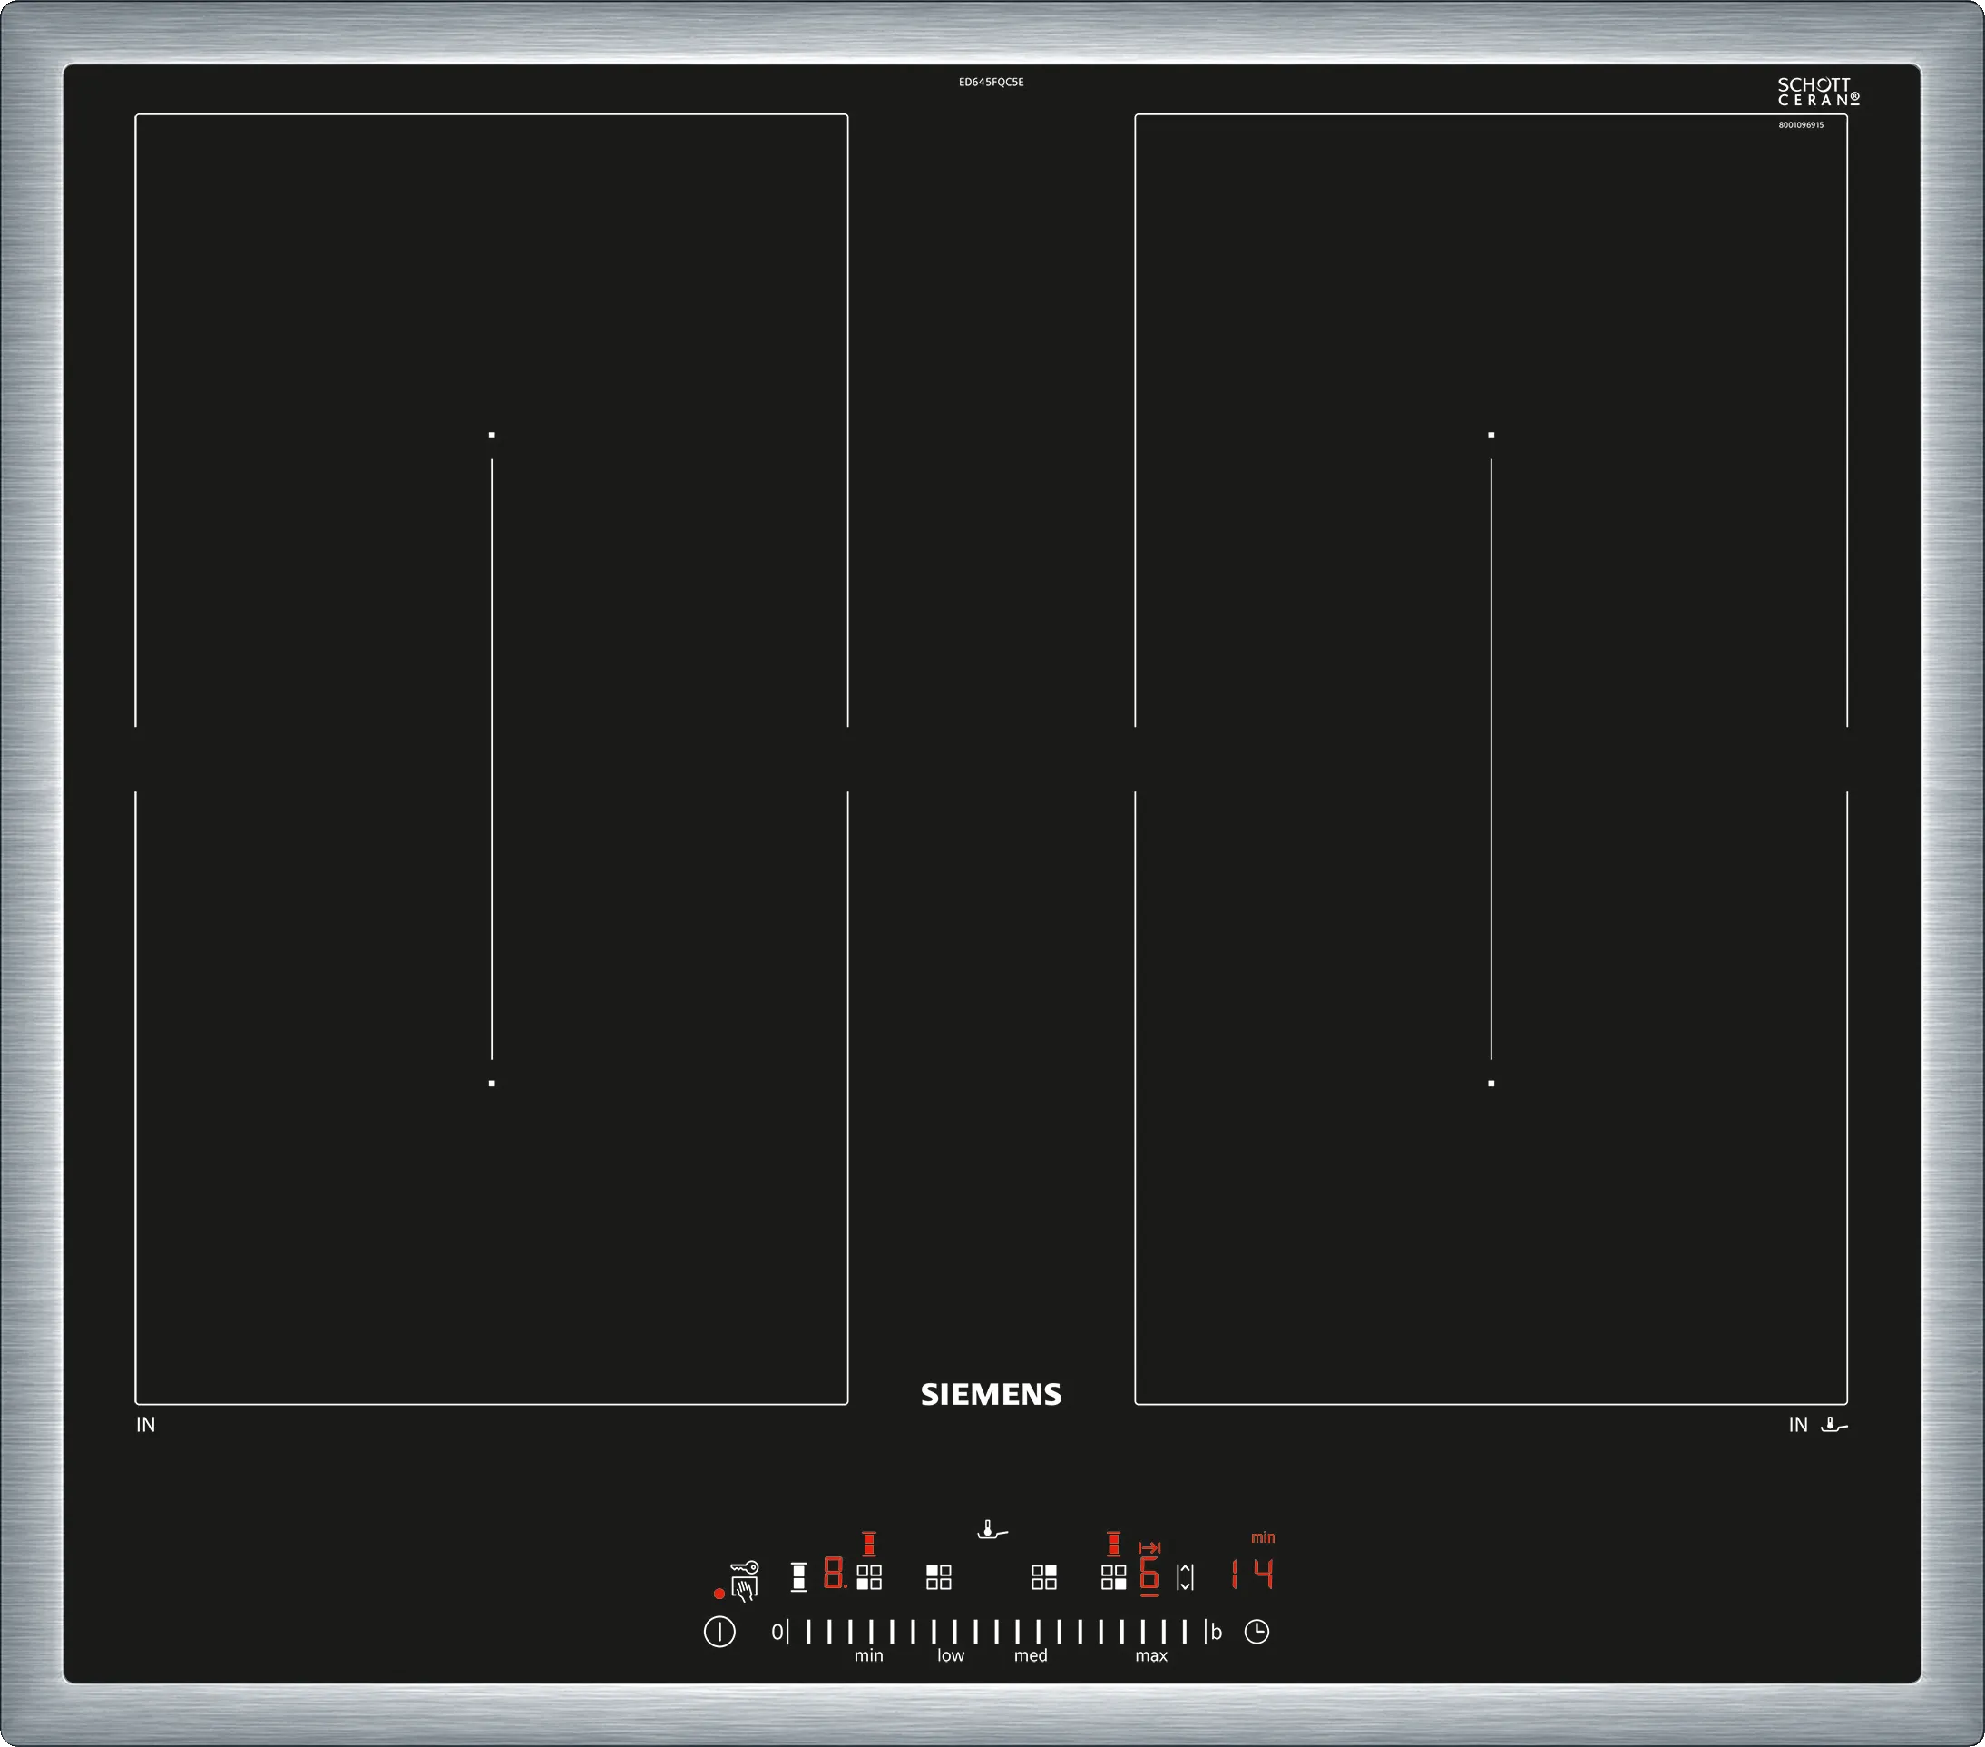1985x1747 pixels.
Task: Tap the childproof lock and wipe protection key
Action: pyautogui.click(x=745, y=1581)
